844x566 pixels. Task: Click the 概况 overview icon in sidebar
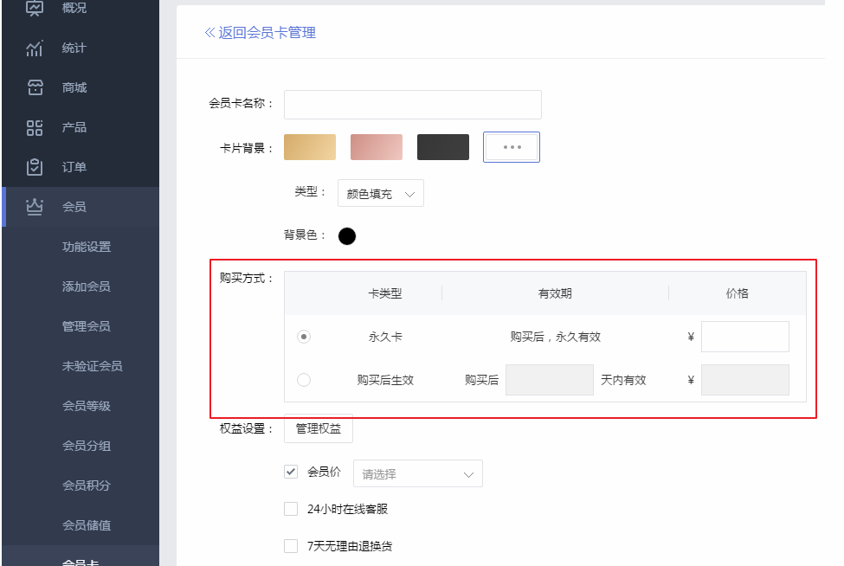pos(35,9)
